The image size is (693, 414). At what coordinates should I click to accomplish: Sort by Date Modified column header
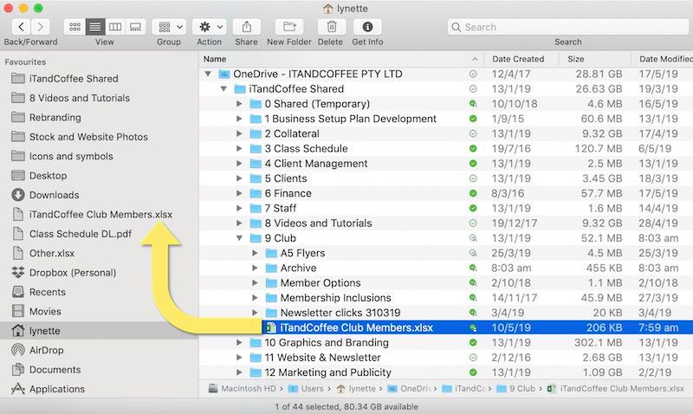(665, 59)
